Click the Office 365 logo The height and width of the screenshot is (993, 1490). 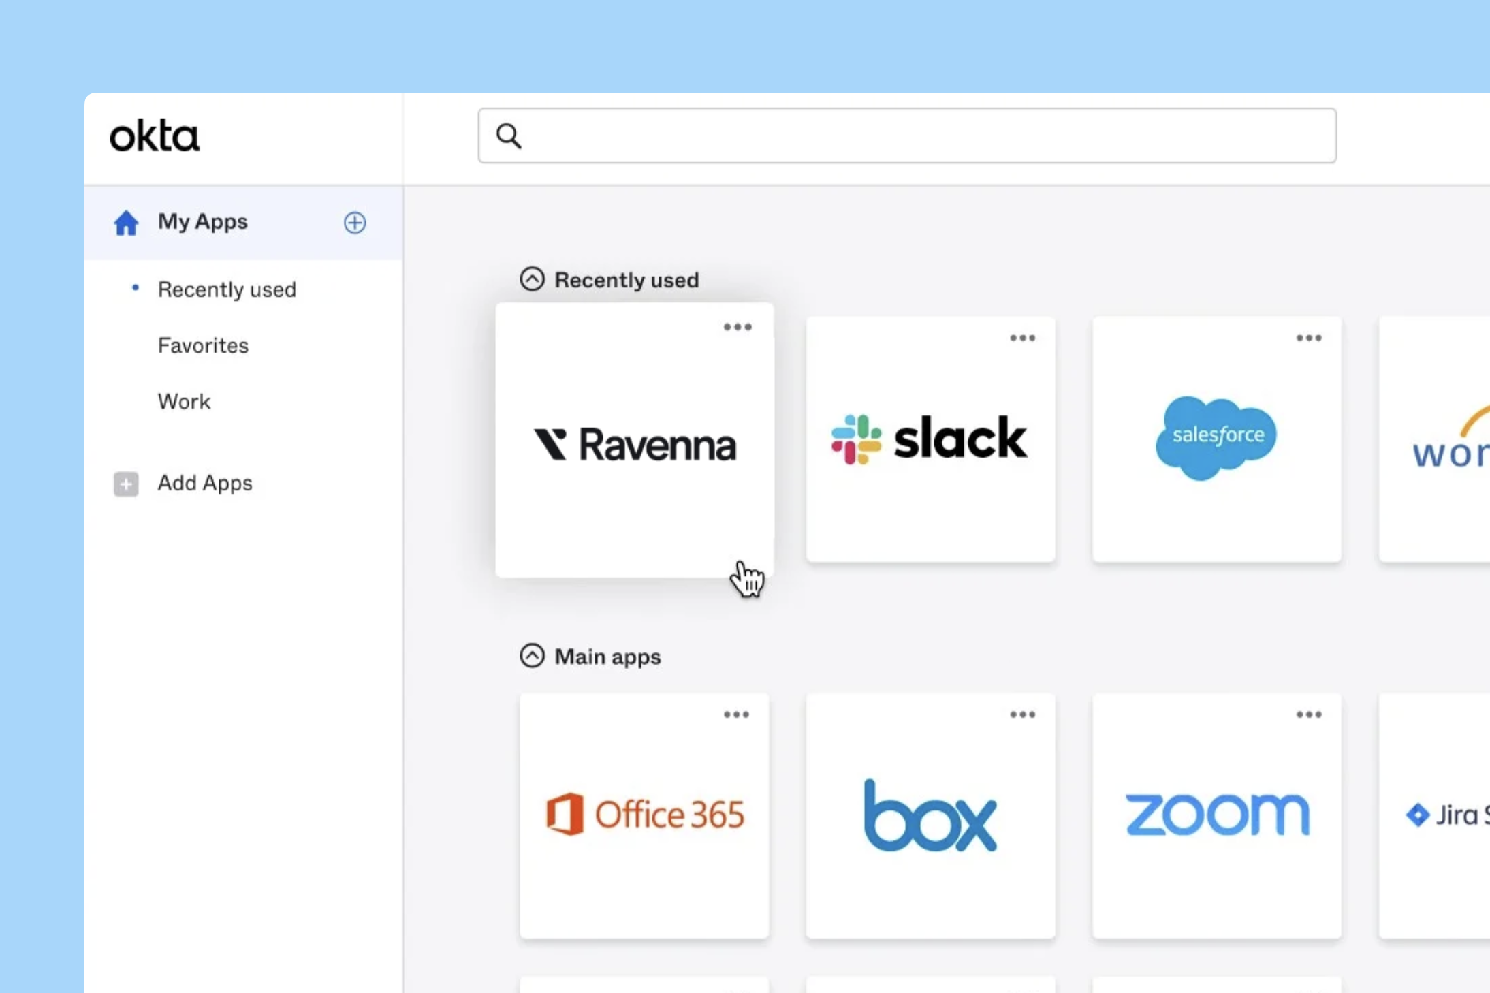tap(644, 815)
